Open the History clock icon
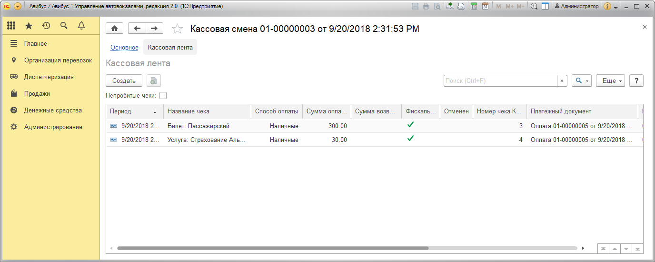655x262 pixels. 46,26
